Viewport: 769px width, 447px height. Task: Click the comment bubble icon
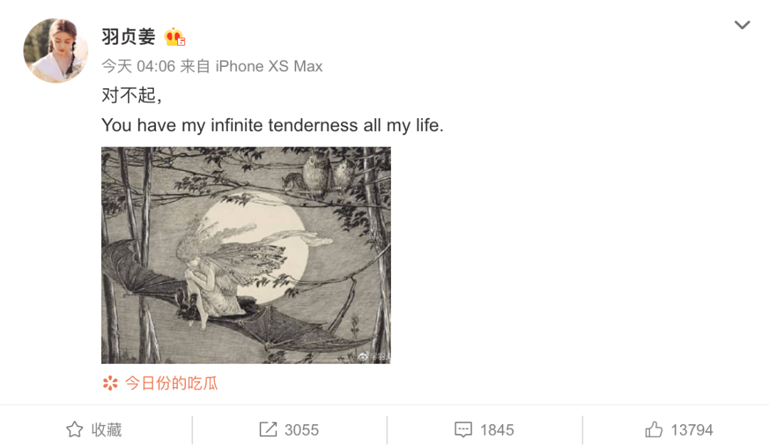click(464, 430)
